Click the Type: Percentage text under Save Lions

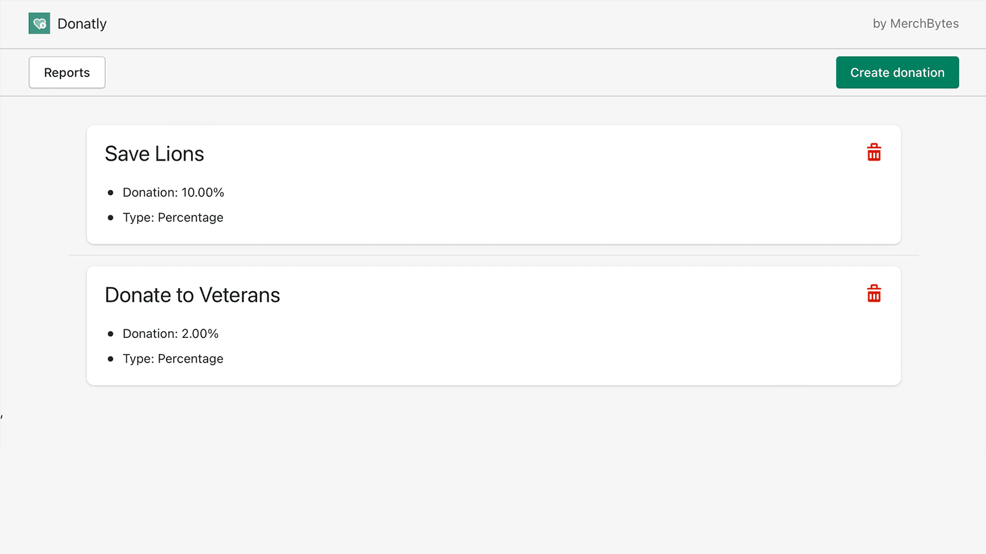[x=173, y=217]
